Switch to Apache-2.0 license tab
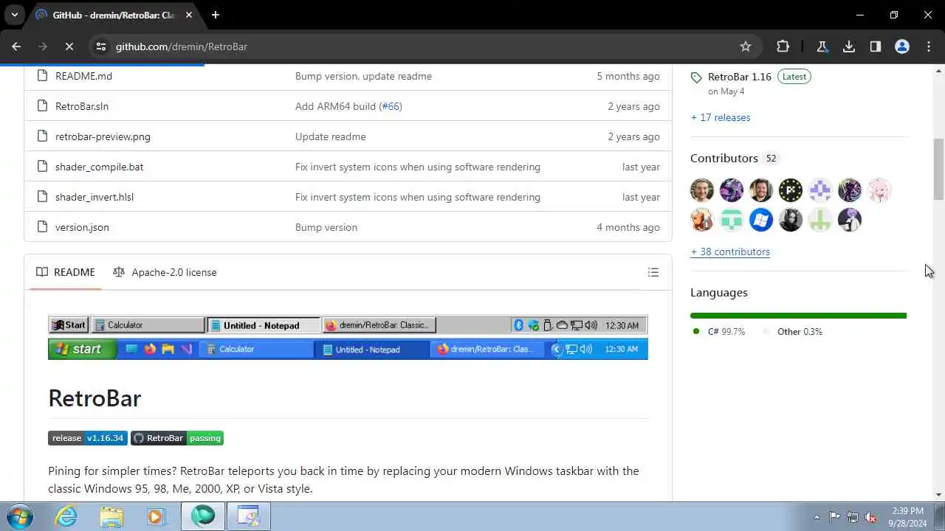This screenshot has width=945, height=531. click(x=165, y=272)
